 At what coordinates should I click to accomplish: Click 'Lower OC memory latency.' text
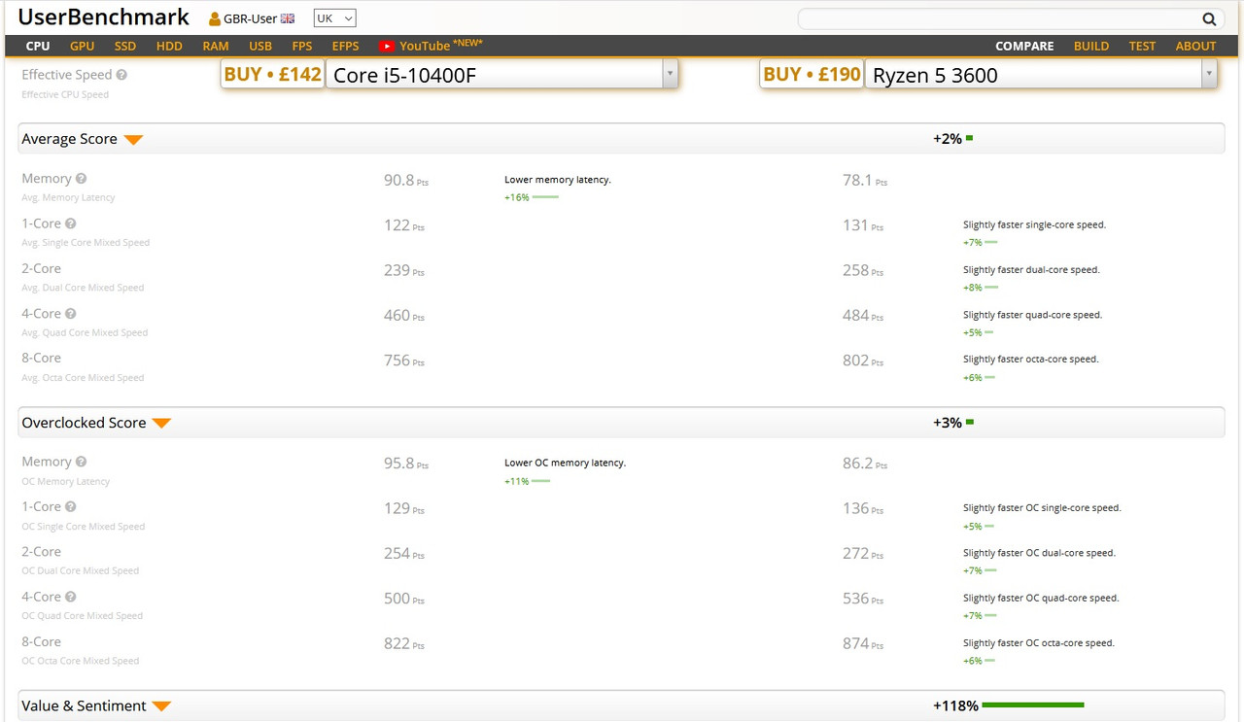tap(566, 463)
